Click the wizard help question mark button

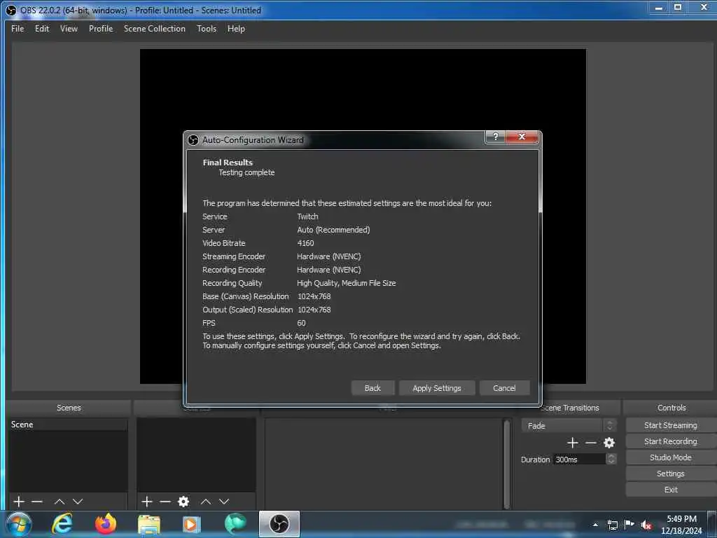point(496,137)
